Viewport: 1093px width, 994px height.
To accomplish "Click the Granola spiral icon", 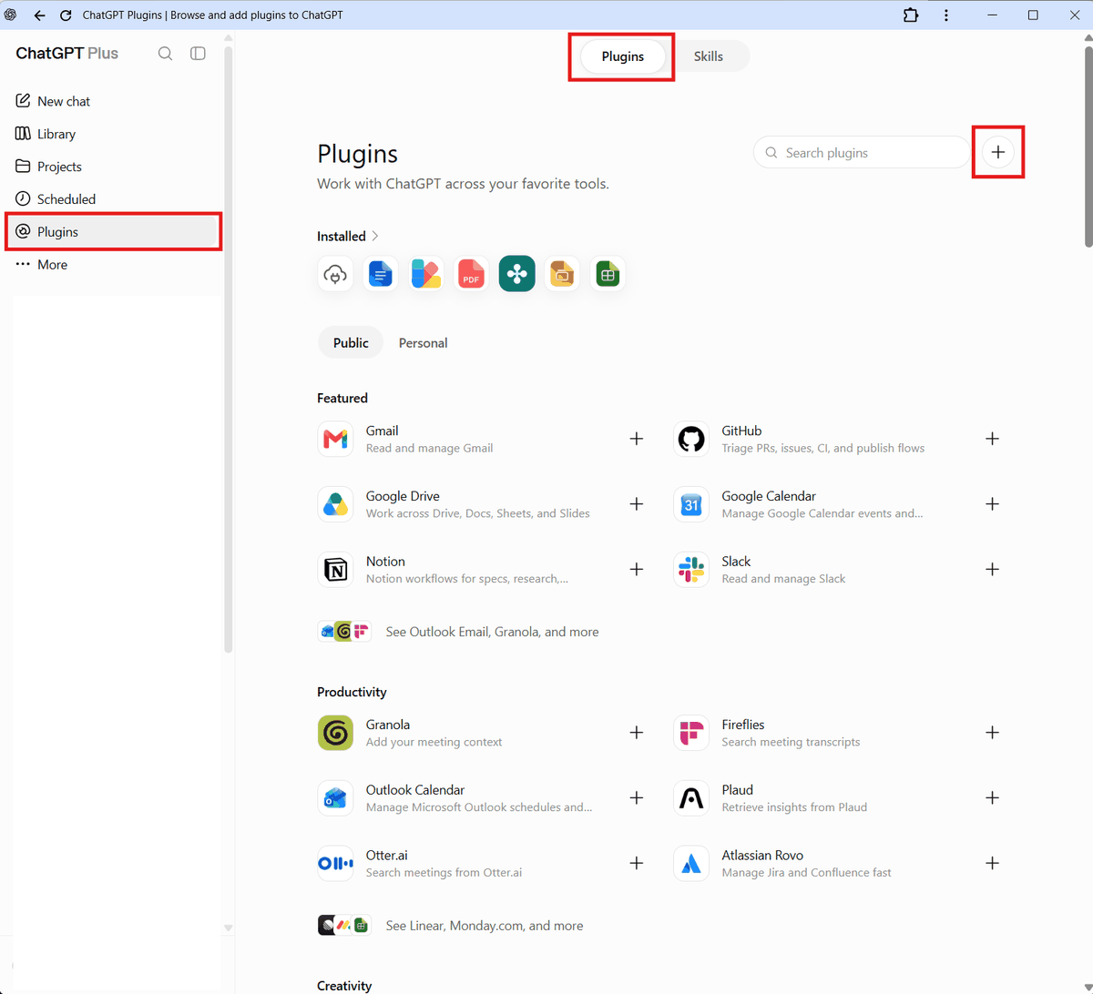I will point(335,733).
